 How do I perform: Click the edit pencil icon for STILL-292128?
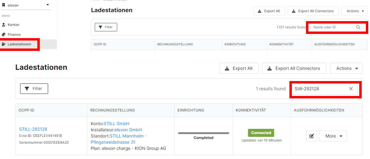(x=312, y=136)
